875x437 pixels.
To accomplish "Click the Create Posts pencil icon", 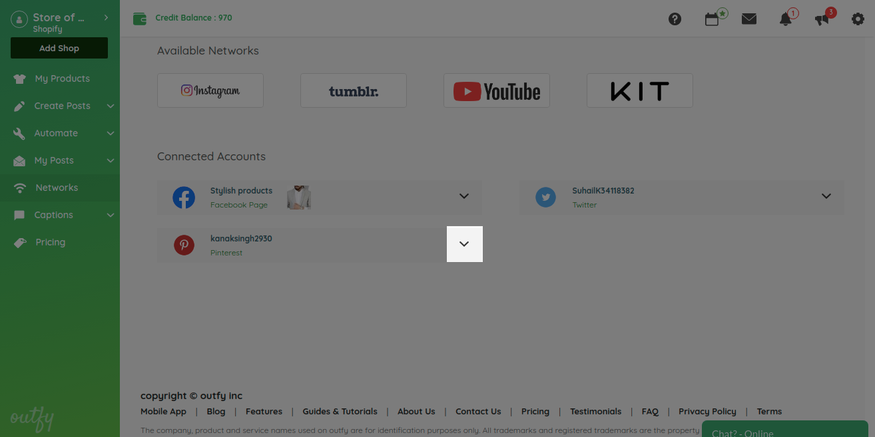I will tap(20, 106).
